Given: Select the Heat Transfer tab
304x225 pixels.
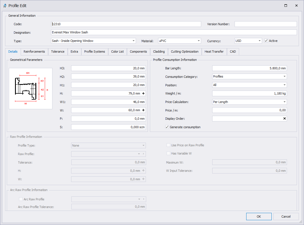Looking at the screenshot, I should click(214, 52).
